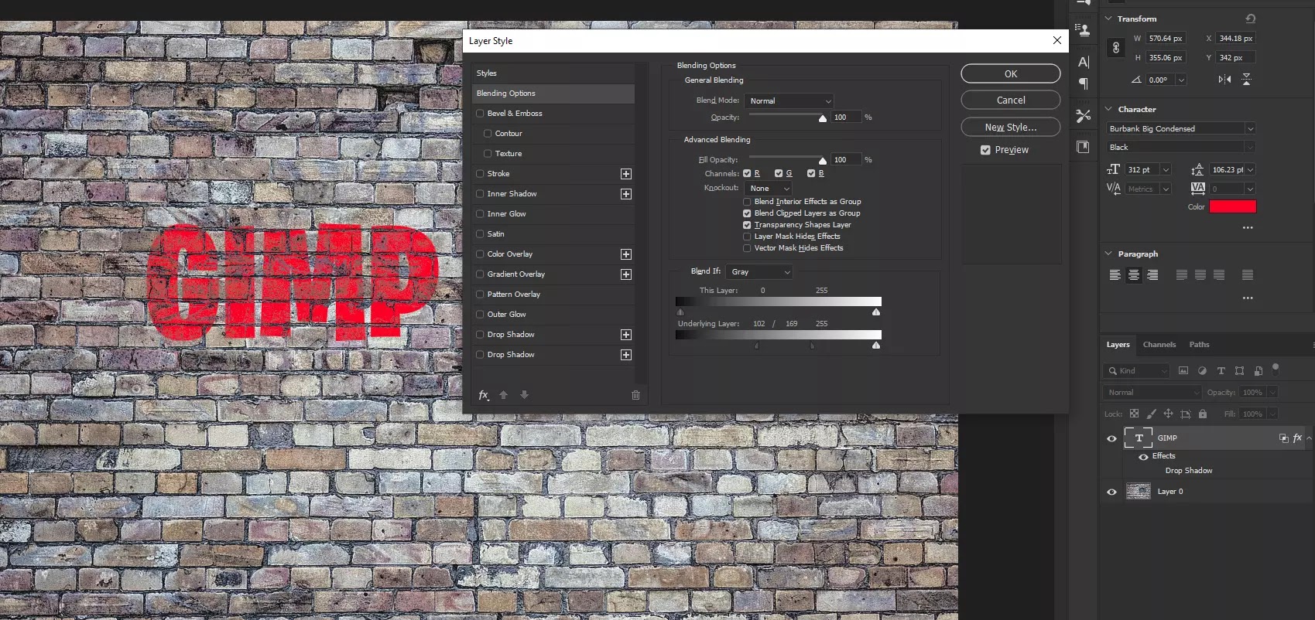Open the Knockout dropdown
This screenshot has height=620, width=1315.
tap(769, 189)
